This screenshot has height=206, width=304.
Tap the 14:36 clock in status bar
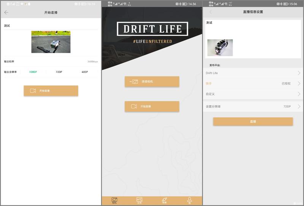click(192, 4)
